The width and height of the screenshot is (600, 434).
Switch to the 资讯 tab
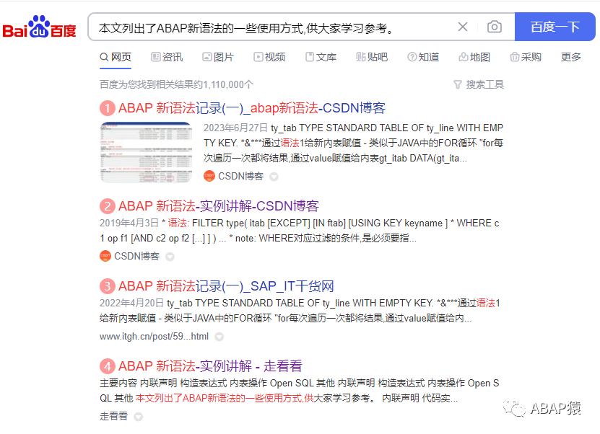pyautogui.click(x=167, y=57)
